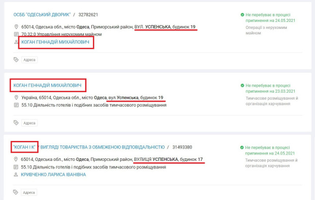Viewport: 315px width, 200px height.
Task: Click location pin icon in first card
Action: pyautogui.click(x=16, y=27)
